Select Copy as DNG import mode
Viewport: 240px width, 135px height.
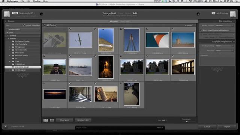(109, 13)
